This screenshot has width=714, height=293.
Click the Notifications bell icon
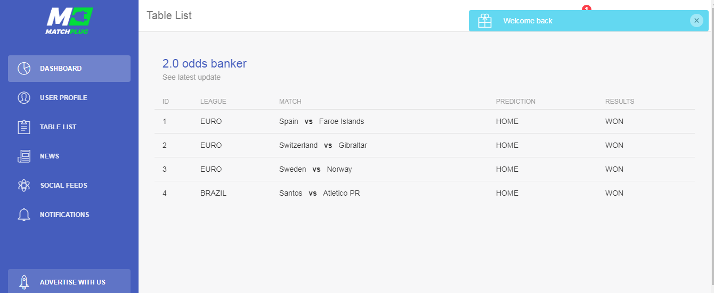click(x=24, y=215)
